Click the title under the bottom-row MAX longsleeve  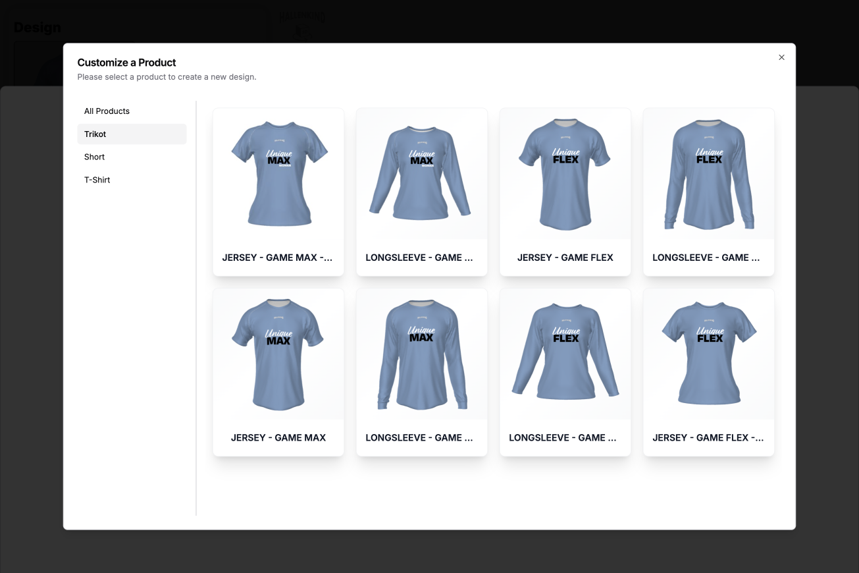pos(419,437)
